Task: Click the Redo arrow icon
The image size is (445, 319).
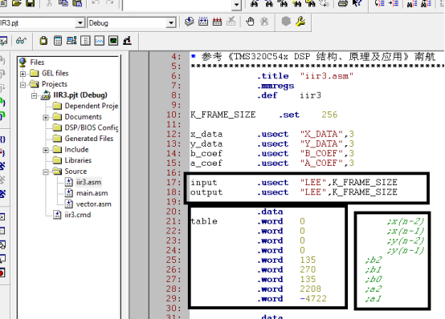Action: [x=109, y=3]
